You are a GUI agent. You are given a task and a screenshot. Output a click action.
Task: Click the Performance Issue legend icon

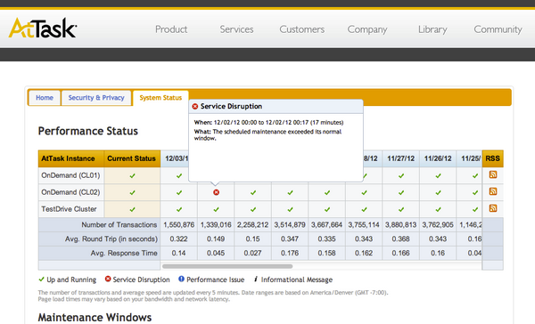pos(182,279)
